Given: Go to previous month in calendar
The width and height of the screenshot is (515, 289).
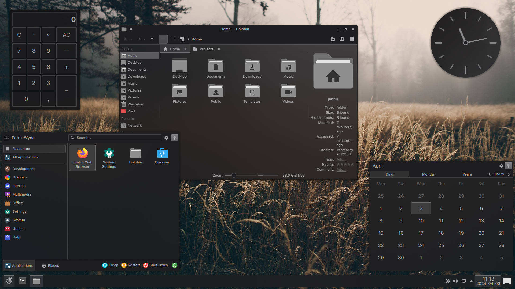Looking at the screenshot, I should click(490, 174).
